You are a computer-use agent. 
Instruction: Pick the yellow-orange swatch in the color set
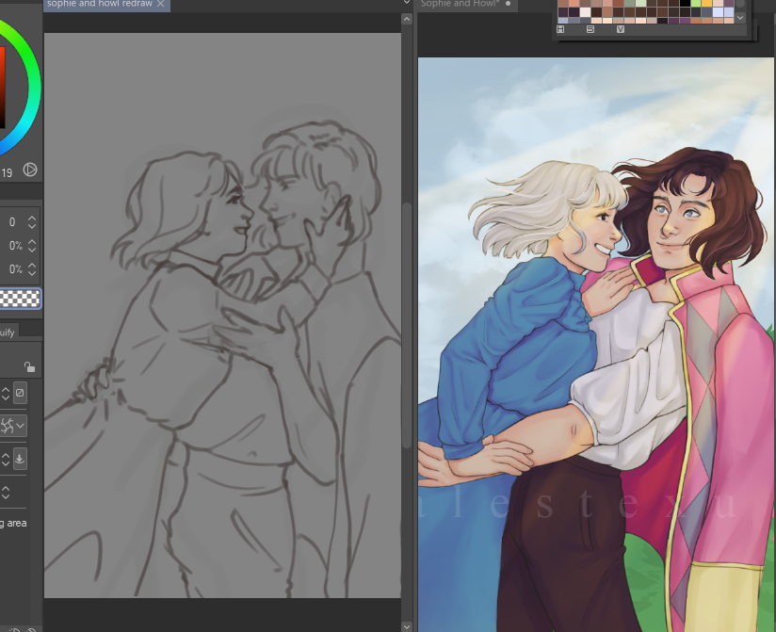coord(706,3)
